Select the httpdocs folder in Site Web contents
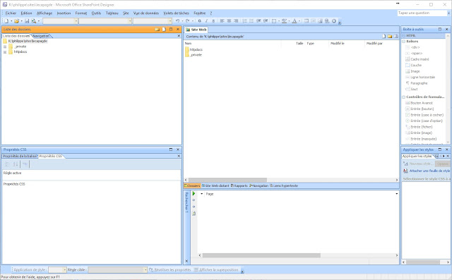Image resolution: width=452 pixels, height=280 pixels. [x=196, y=50]
